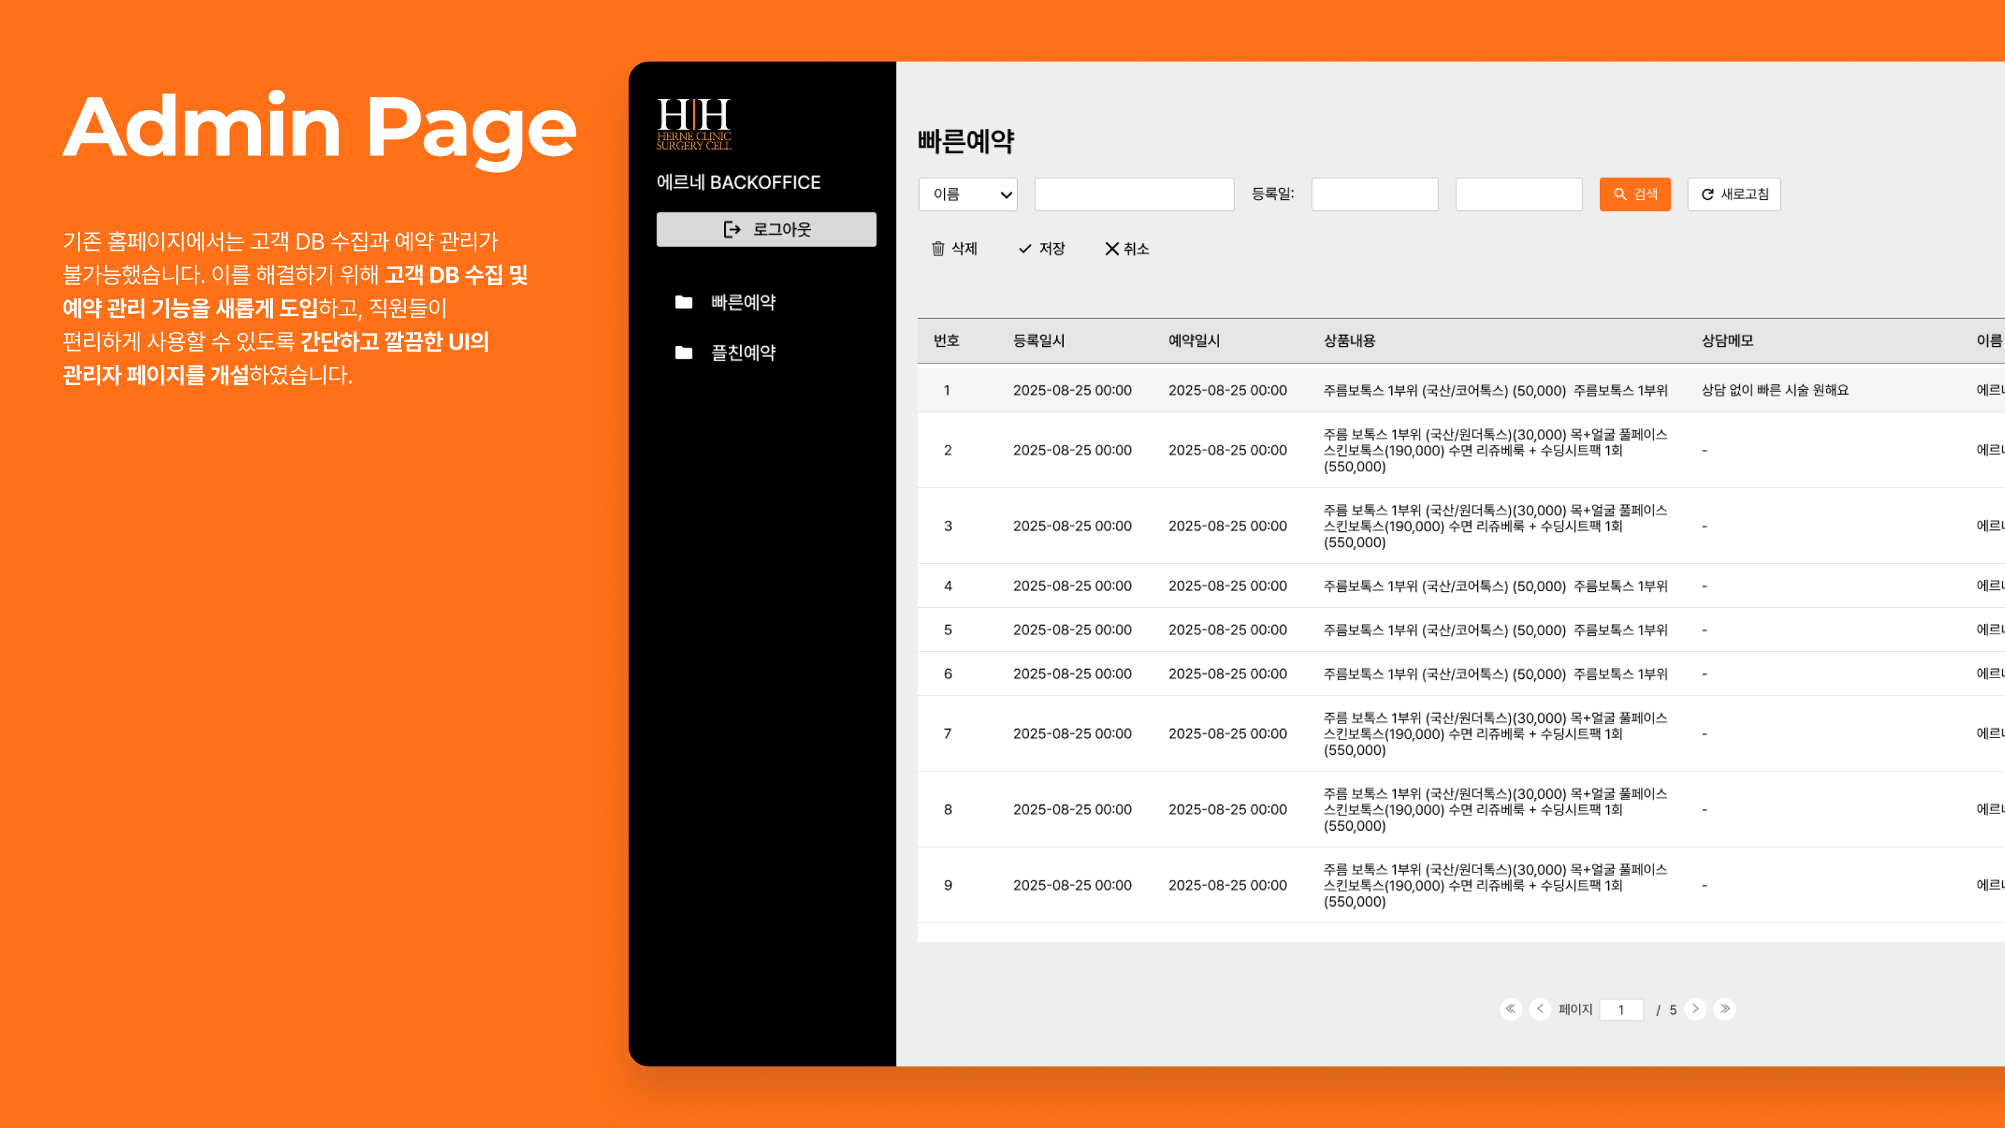Go to the previous page arrow

tap(1539, 1009)
